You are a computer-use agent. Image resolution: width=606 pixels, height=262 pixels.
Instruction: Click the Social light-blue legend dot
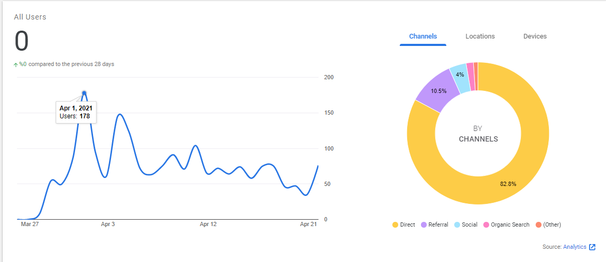[x=457, y=224]
